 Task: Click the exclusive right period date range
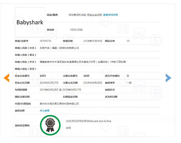pyautogui.click(x=60, y=90)
